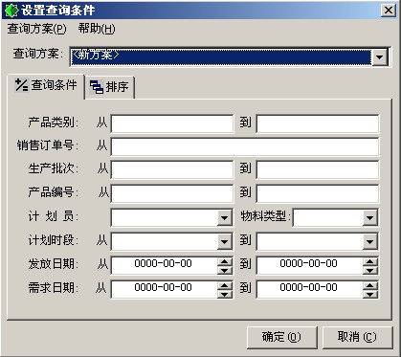The image size is (401, 357).
Task: Click the 确定(O) button
Action: coord(281,337)
